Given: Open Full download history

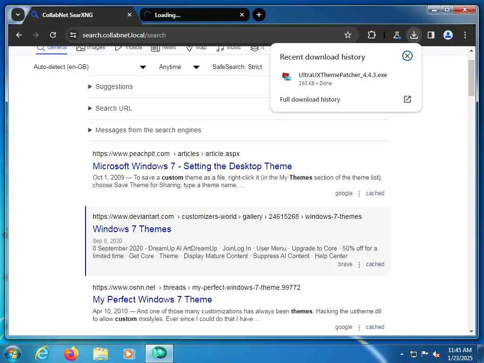Looking at the screenshot, I should (310, 99).
